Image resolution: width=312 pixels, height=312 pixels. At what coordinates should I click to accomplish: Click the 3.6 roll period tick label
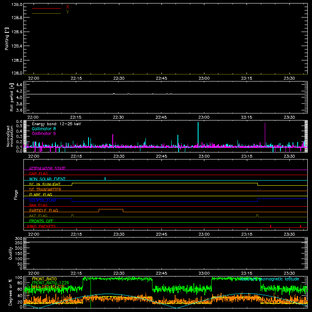tap(19, 110)
